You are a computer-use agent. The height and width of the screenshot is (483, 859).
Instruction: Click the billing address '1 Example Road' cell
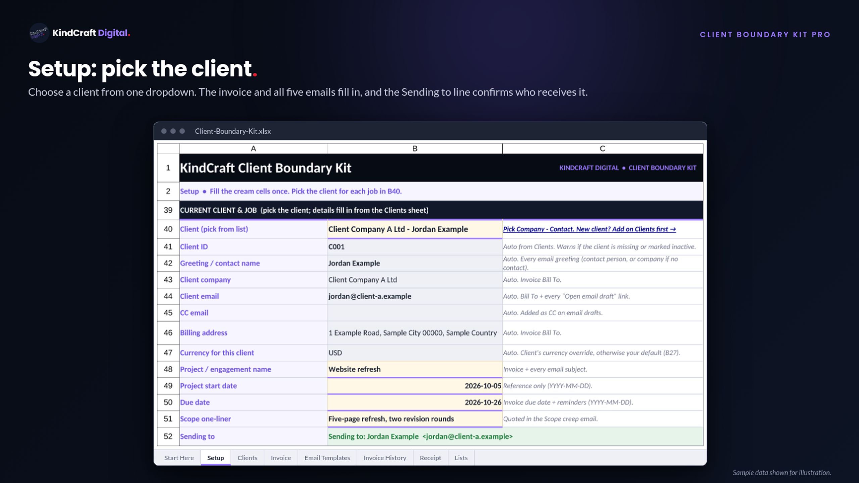tap(415, 332)
